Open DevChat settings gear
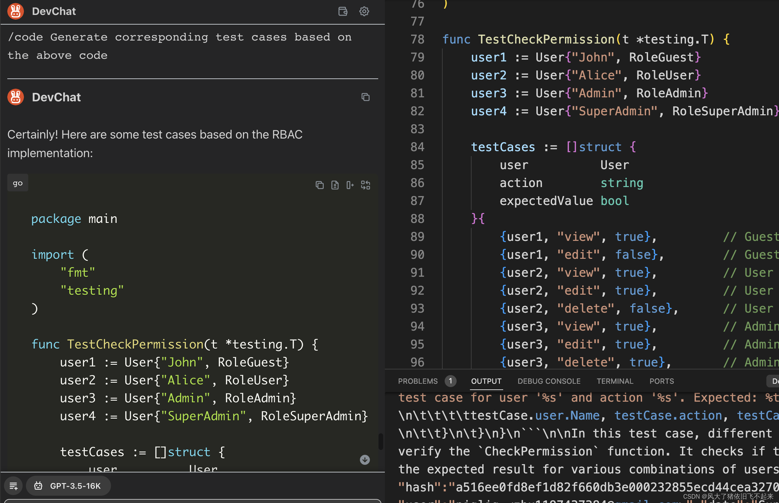This screenshot has height=503, width=779. click(364, 11)
